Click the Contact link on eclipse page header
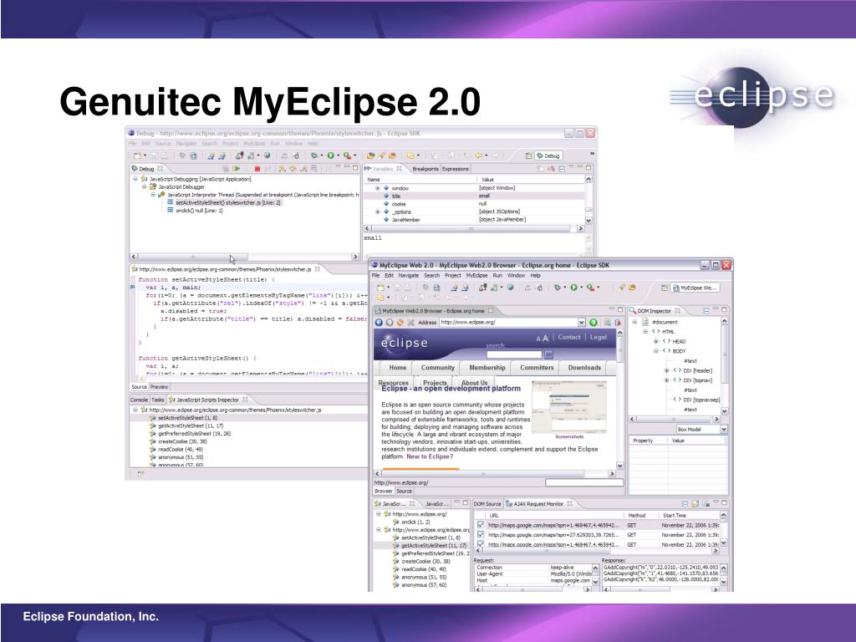Viewport: 856px width, 642px height. pyautogui.click(x=568, y=338)
